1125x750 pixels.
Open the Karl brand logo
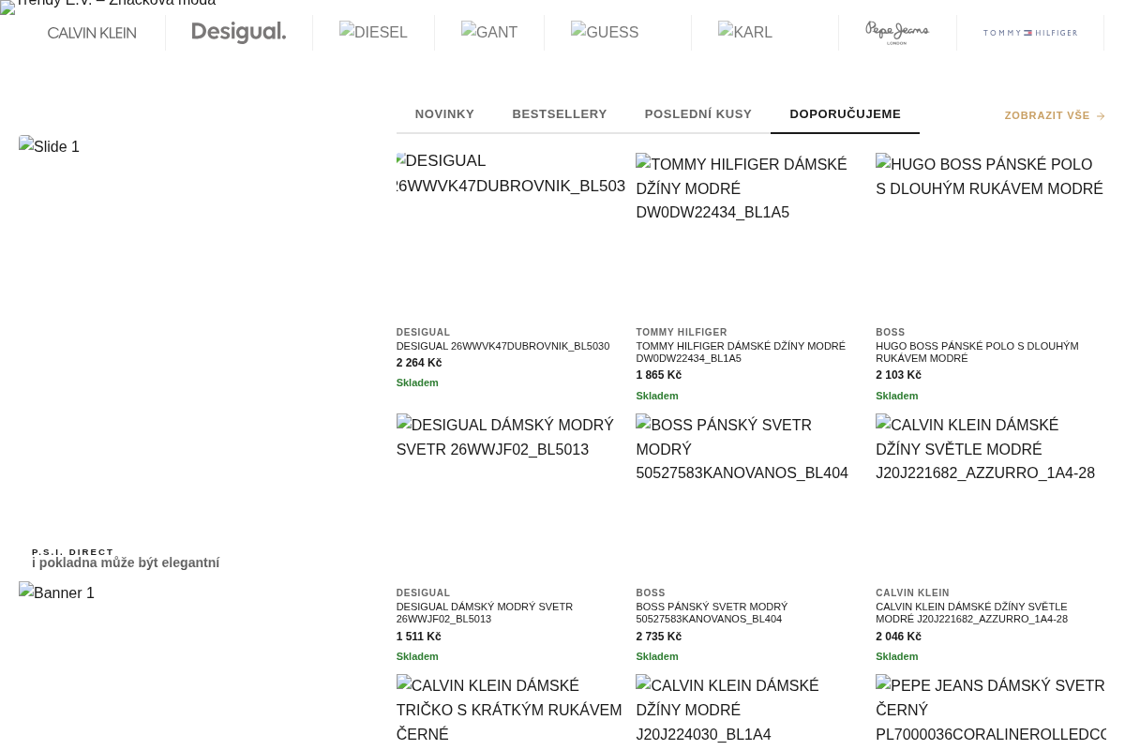pyautogui.click(x=745, y=33)
